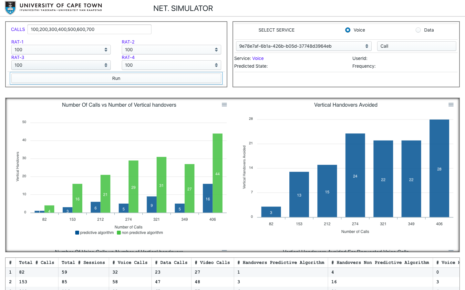Open the RAT-2 dropdown
Image resolution: width=465 pixels, height=290 pixels.
171,50
